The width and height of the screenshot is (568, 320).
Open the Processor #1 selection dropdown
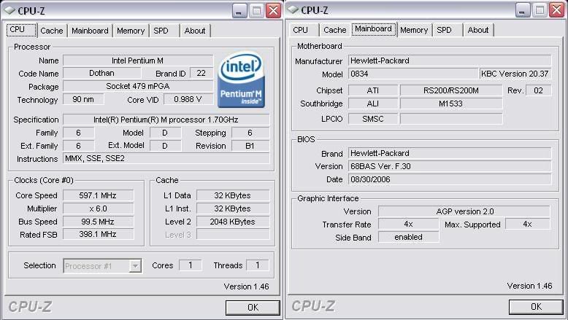click(x=102, y=266)
